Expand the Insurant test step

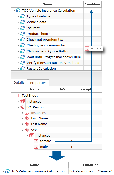tap(18, 28)
